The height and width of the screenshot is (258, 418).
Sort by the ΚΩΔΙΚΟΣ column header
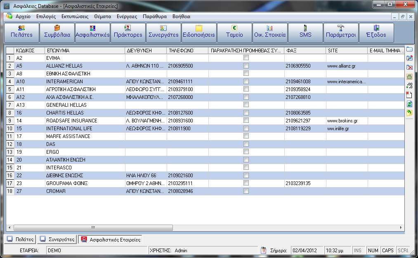(29, 50)
